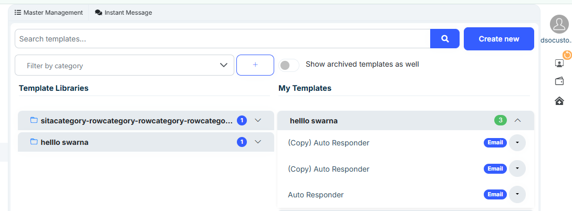Open the Filter by category dropdown

[x=124, y=66]
